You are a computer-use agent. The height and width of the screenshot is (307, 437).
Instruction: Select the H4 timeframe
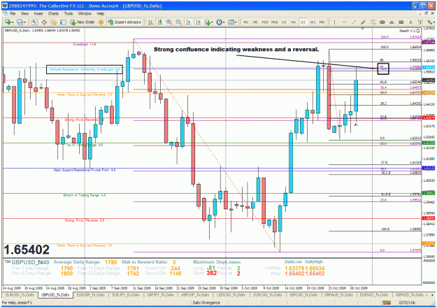(293, 22)
